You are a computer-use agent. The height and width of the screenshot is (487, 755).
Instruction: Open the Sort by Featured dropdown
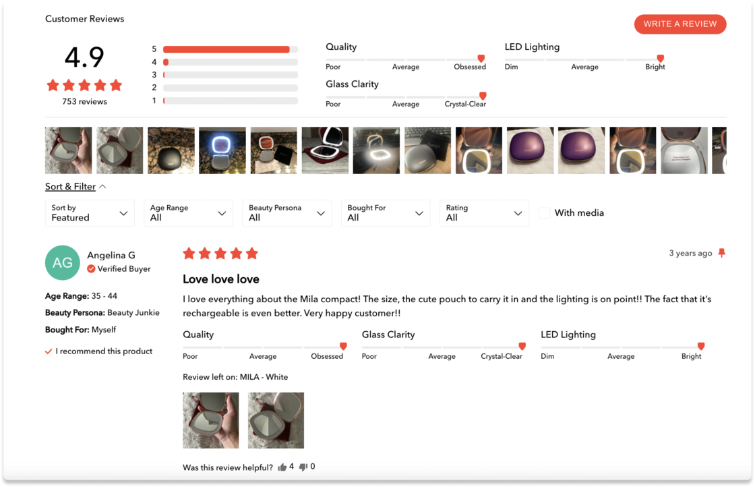pos(90,213)
